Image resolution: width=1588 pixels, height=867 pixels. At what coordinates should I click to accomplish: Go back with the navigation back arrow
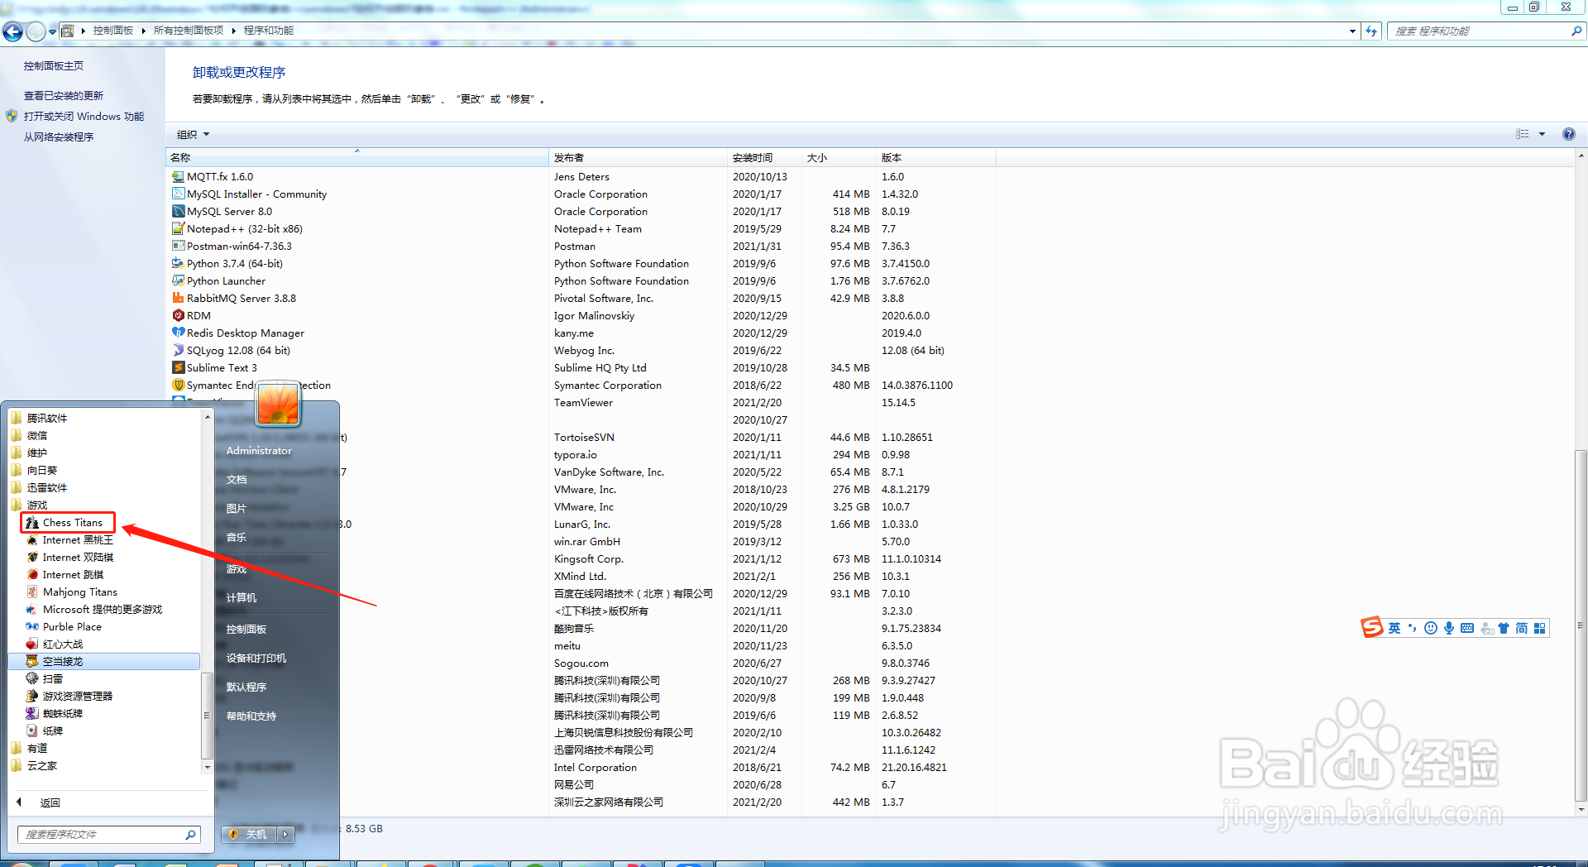pos(12,31)
